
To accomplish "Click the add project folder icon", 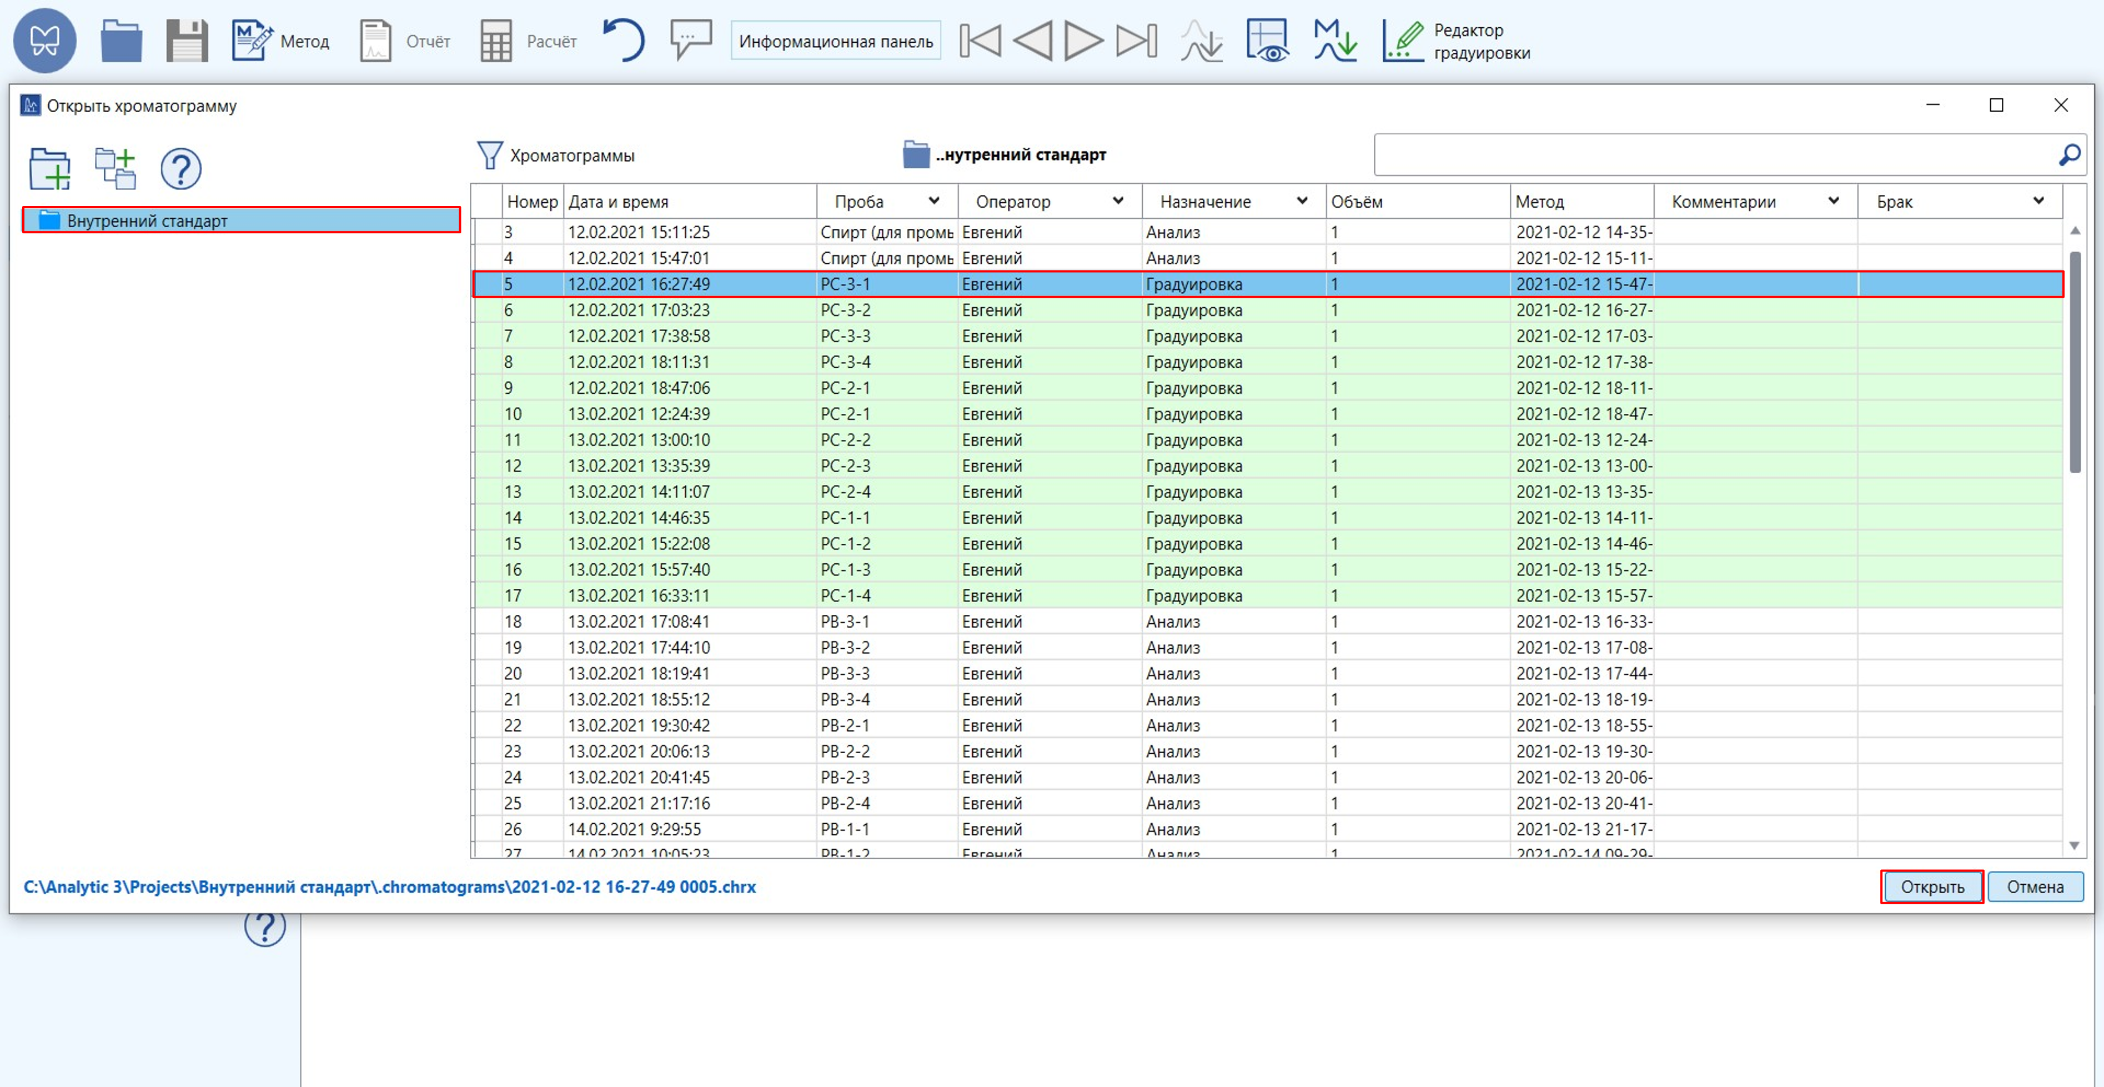I will pyautogui.click(x=49, y=168).
